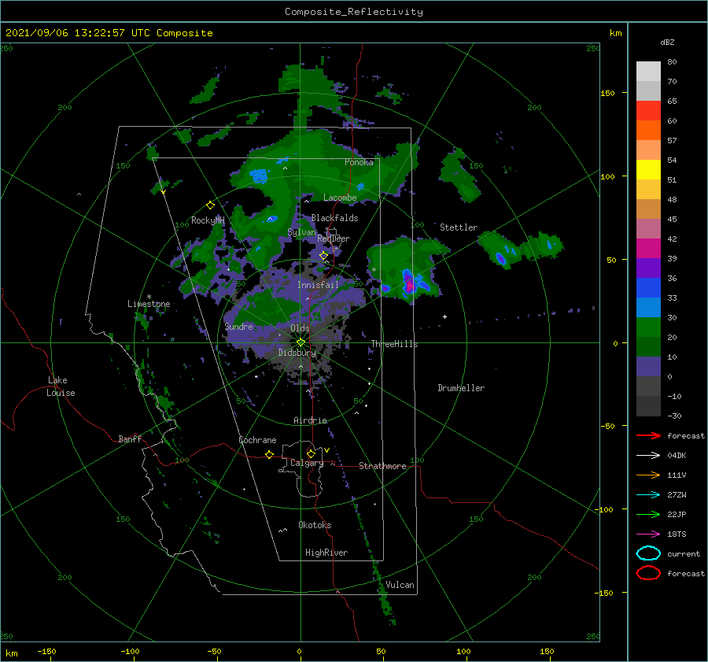
Task: Click the red forecast arrow legend icon
Action: [x=648, y=435]
